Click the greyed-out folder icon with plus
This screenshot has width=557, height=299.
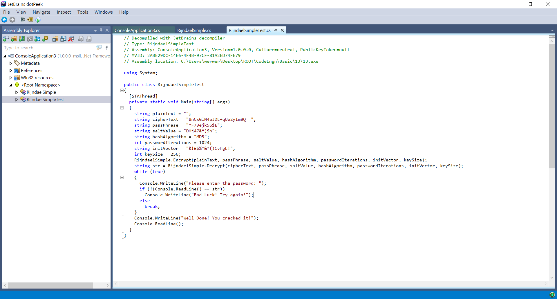30,39
